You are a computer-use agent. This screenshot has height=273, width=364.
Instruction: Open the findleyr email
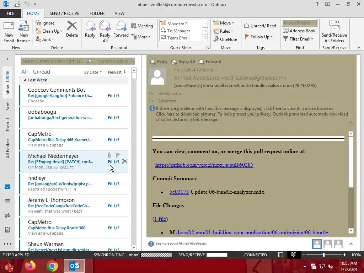[74, 183]
